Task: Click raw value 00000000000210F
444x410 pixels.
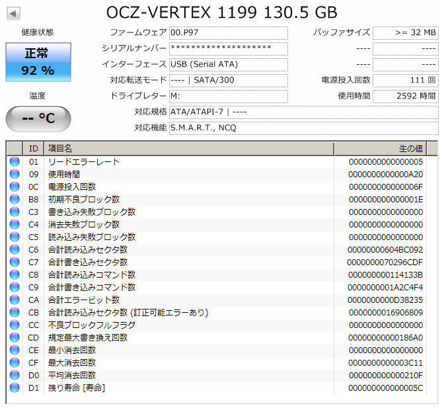Action: click(386, 376)
